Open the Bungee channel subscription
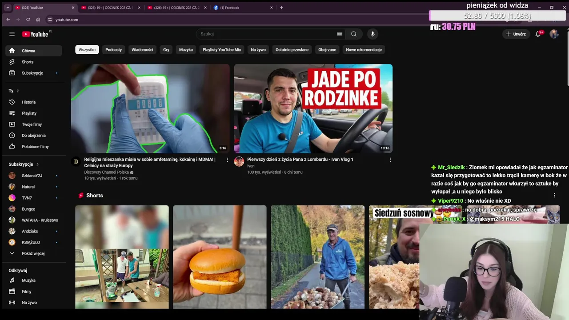Image resolution: width=569 pixels, height=320 pixels. (x=34, y=209)
